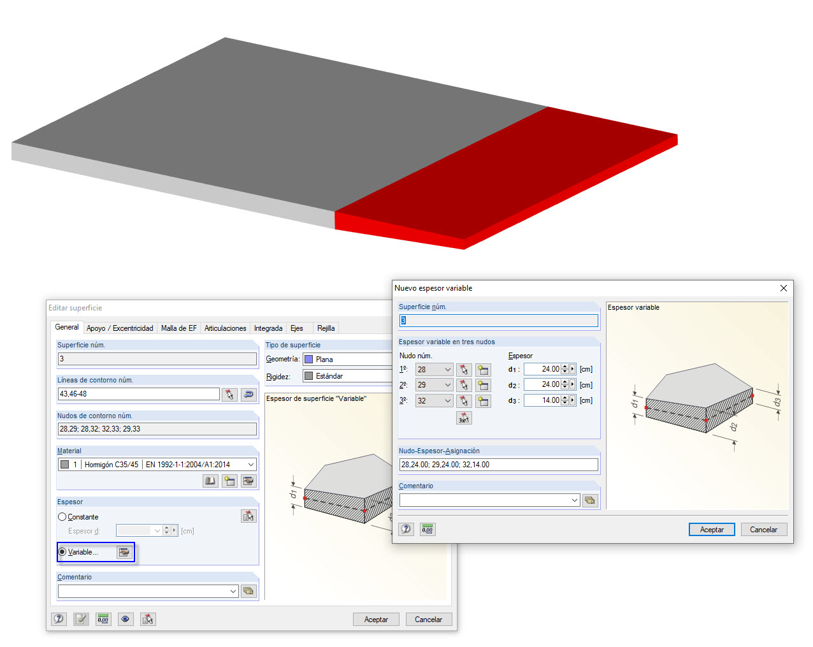Open the Rigidez dropdown showing Estándar
This screenshot has height=647, width=813.
coord(348,376)
